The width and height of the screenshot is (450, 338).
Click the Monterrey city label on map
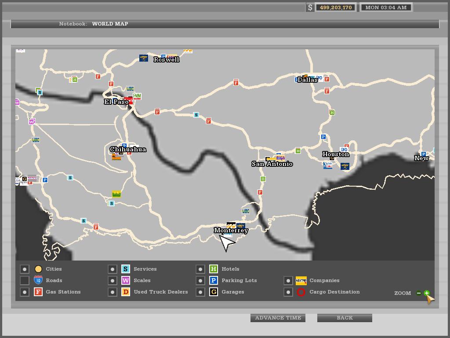(231, 230)
